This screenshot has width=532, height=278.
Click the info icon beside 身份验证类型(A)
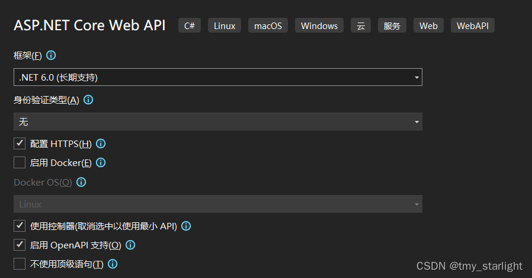pyautogui.click(x=88, y=100)
